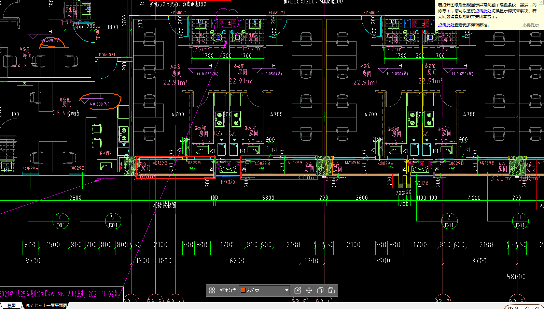Select the move annotation cross-arrows icon
The height and width of the screenshot is (309, 544).
coord(309,290)
